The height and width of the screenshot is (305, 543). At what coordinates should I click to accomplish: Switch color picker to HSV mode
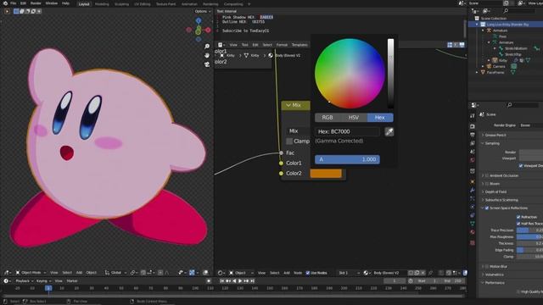(354, 118)
